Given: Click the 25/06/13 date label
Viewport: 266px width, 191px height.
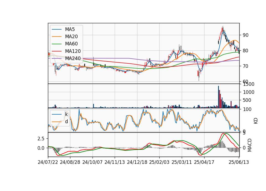Looking at the screenshot, I should coord(239,162).
